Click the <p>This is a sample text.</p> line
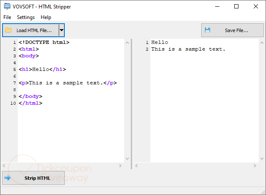The width and height of the screenshot is (266, 195). coord(68,83)
